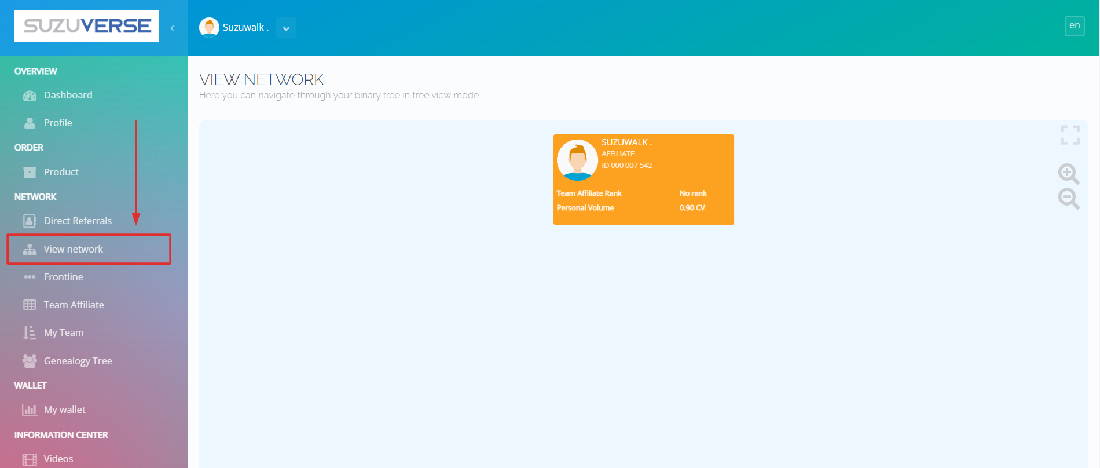This screenshot has height=468, width=1100.
Task: Click the zoom in magnifier icon
Action: 1068,174
